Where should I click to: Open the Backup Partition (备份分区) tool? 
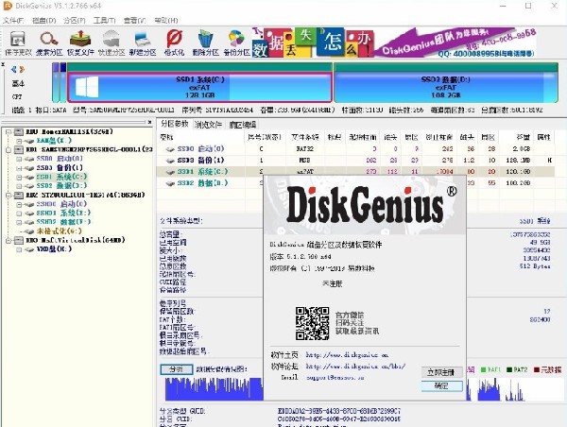pyautogui.click(x=236, y=43)
